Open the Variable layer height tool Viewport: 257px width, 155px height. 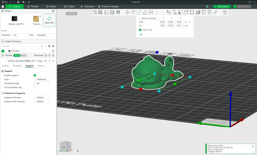coord(118,12)
